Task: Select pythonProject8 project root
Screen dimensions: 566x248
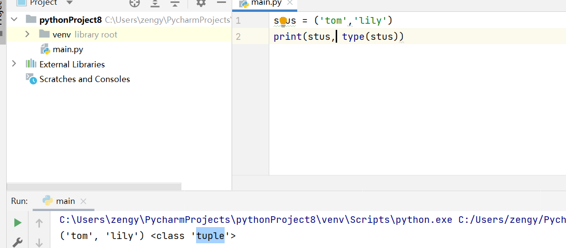Action: tap(71, 20)
